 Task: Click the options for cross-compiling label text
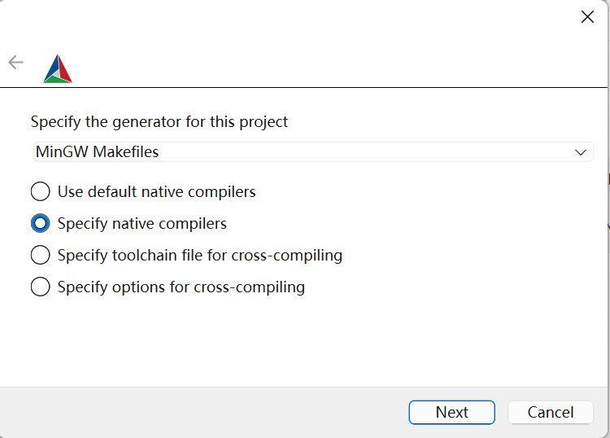point(208,287)
